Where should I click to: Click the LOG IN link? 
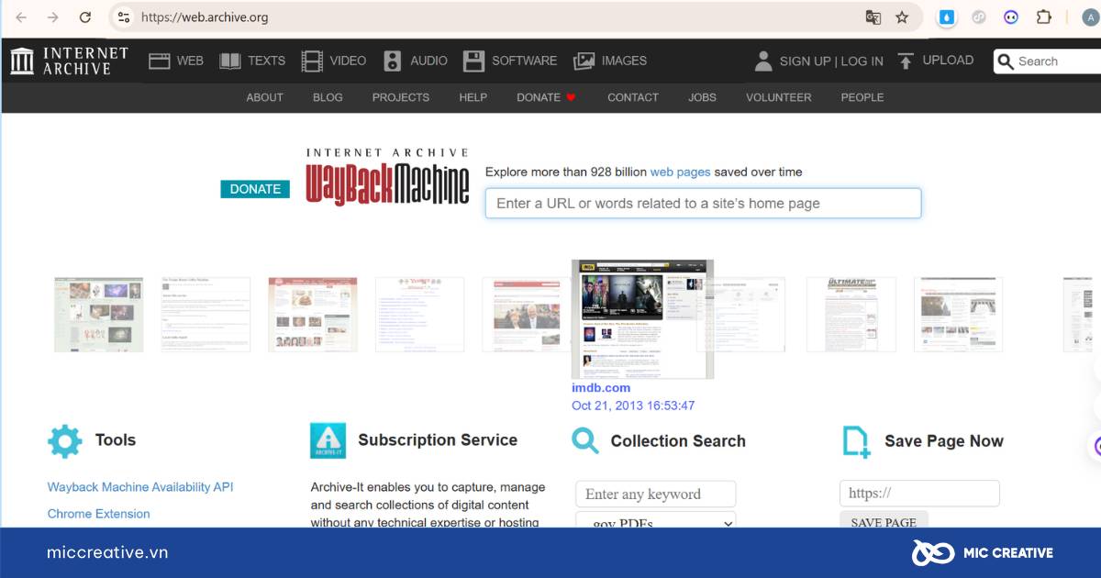(862, 61)
